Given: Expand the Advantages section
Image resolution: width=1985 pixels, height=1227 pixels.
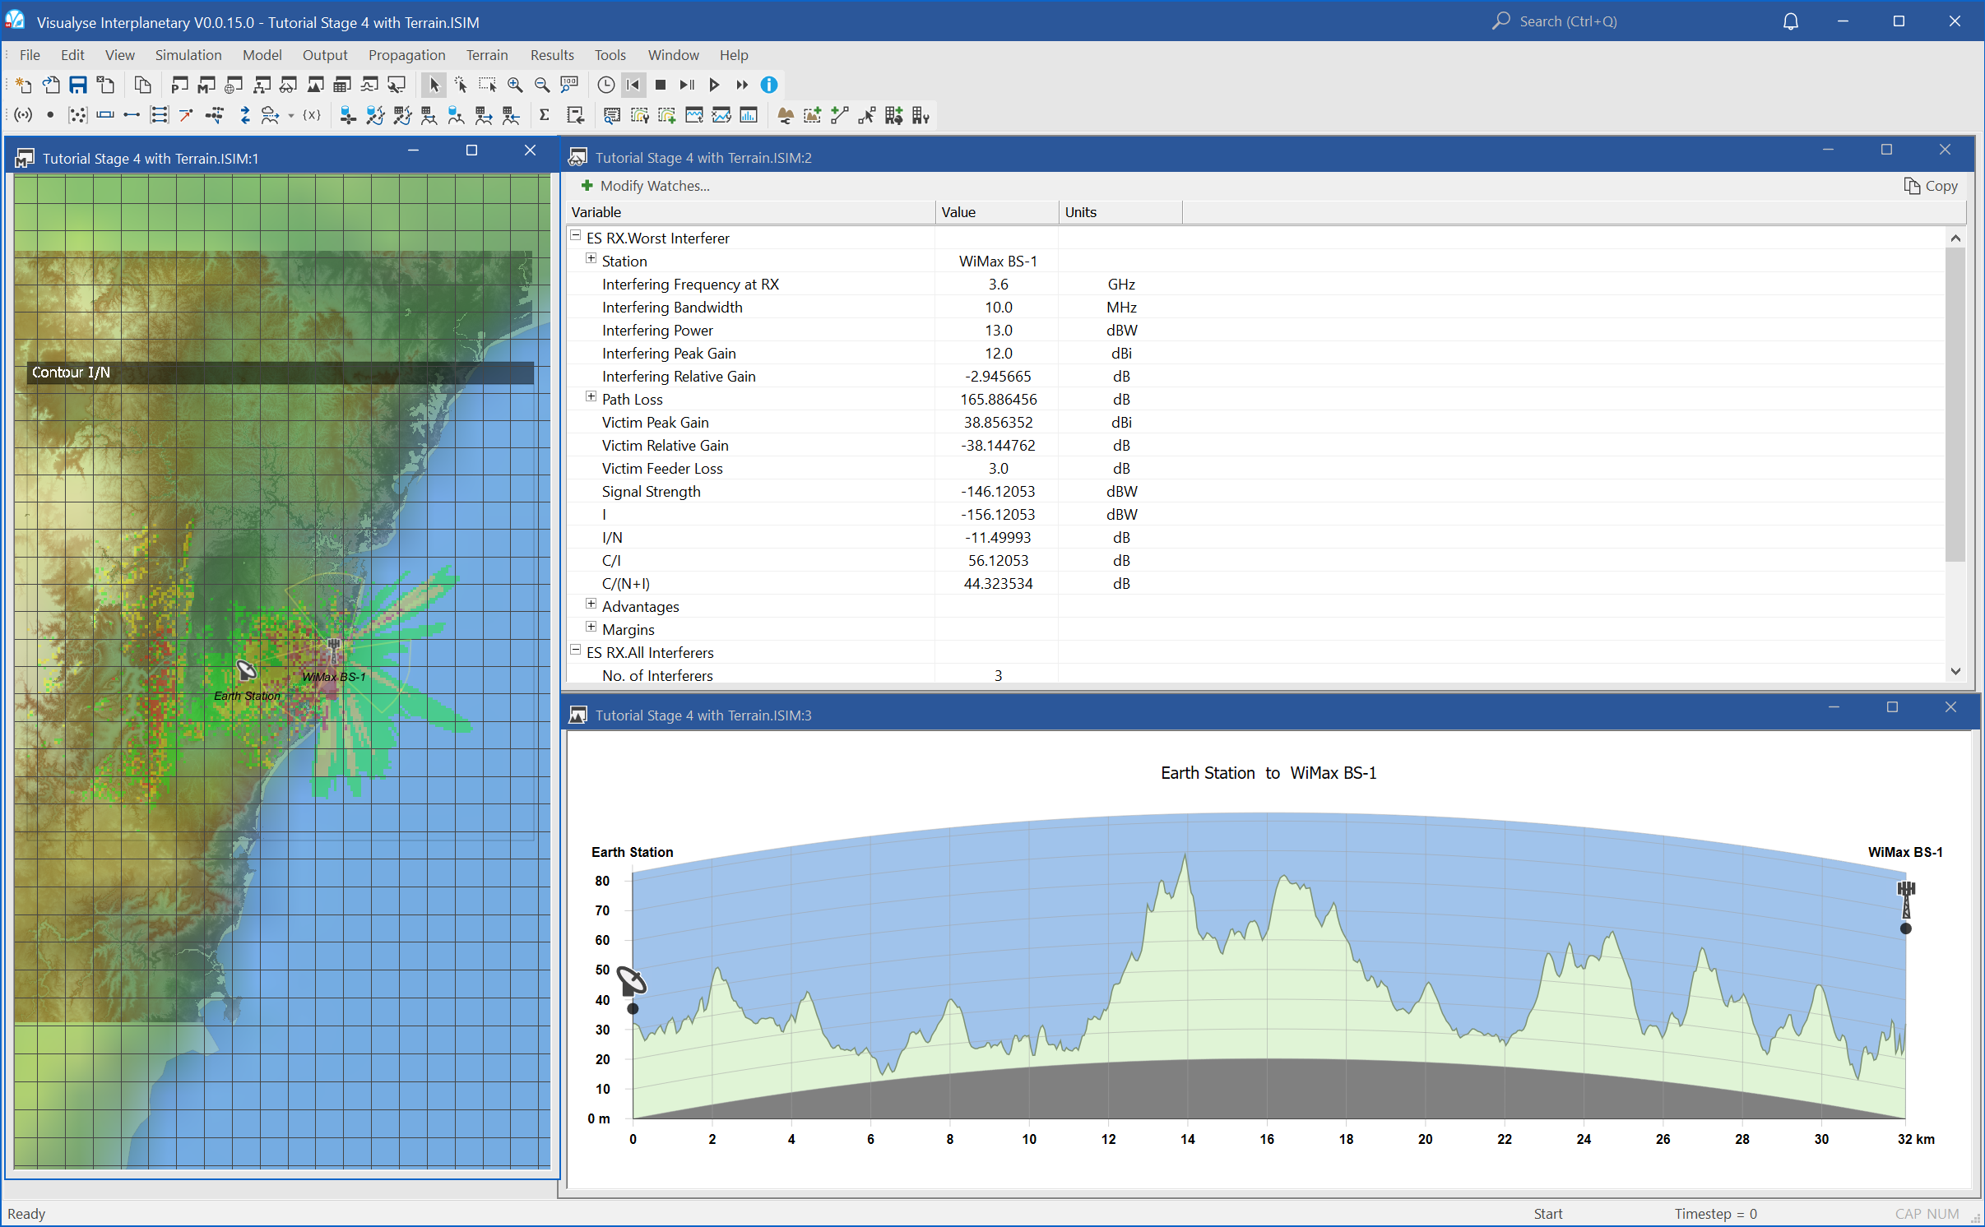Looking at the screenshot, I should pyautogui.click(x=591, y=605).
